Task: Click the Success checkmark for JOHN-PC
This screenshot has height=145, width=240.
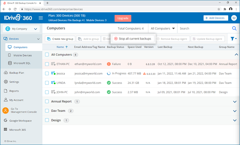Action: pyautogui.click(x=109, y=92)
